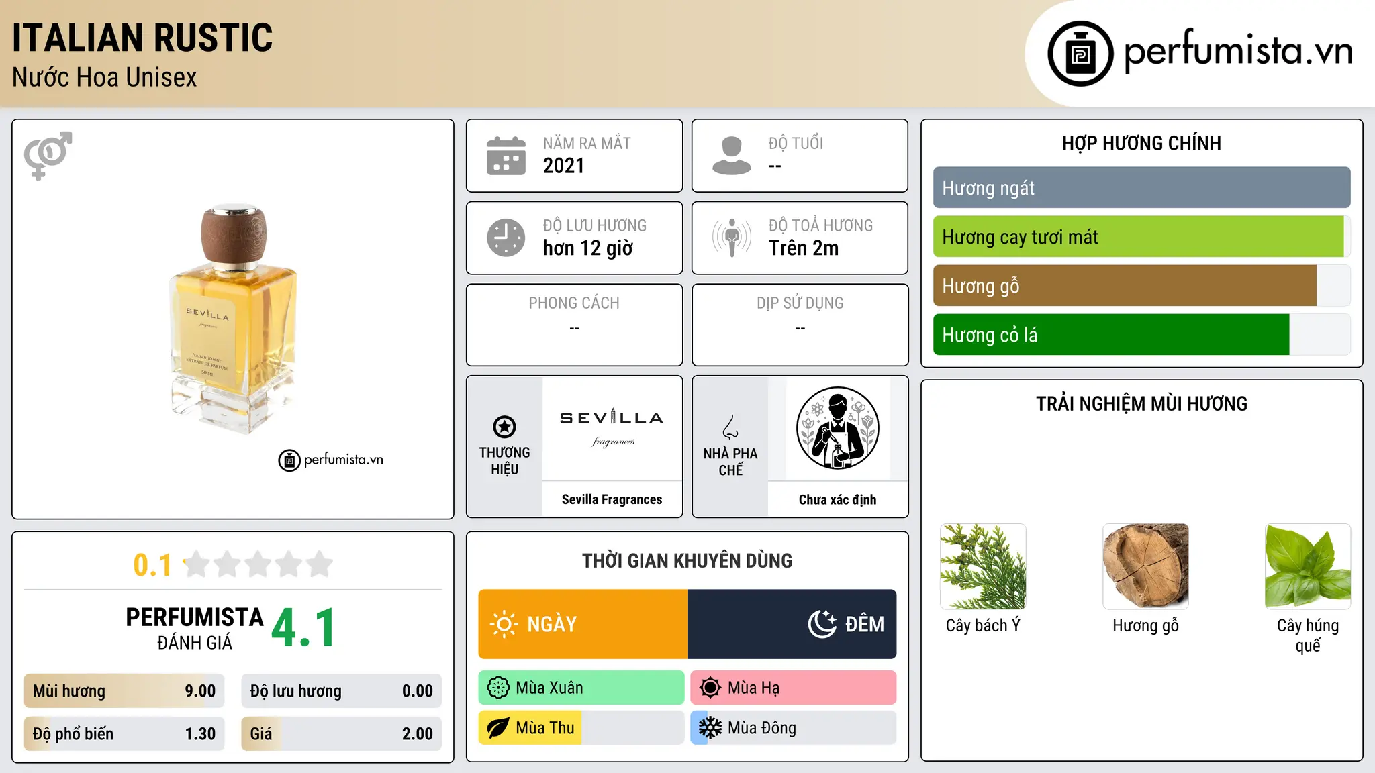Click the unisex gender symbol icon
The image size is (1375, 773).
click(48, 155)
